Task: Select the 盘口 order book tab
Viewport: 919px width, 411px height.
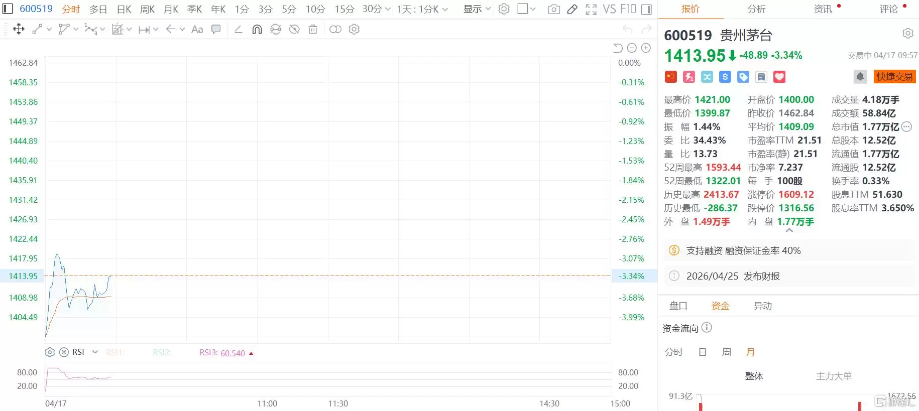Action: click(678, 306)
